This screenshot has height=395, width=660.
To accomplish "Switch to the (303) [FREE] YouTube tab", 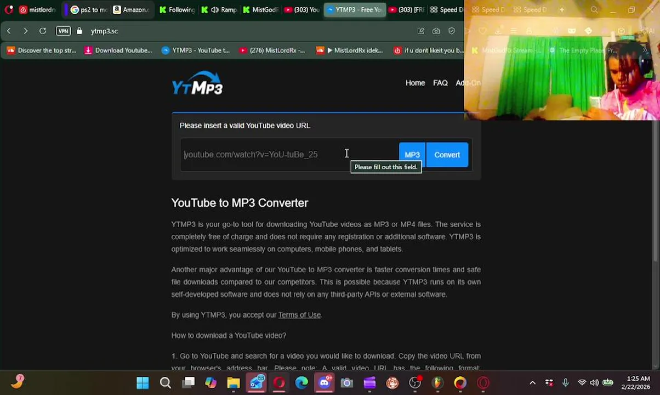I will [x=406, y=9].
